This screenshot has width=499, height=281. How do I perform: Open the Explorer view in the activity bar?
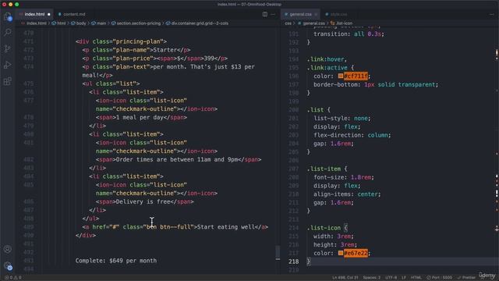[x=8, y=16]
